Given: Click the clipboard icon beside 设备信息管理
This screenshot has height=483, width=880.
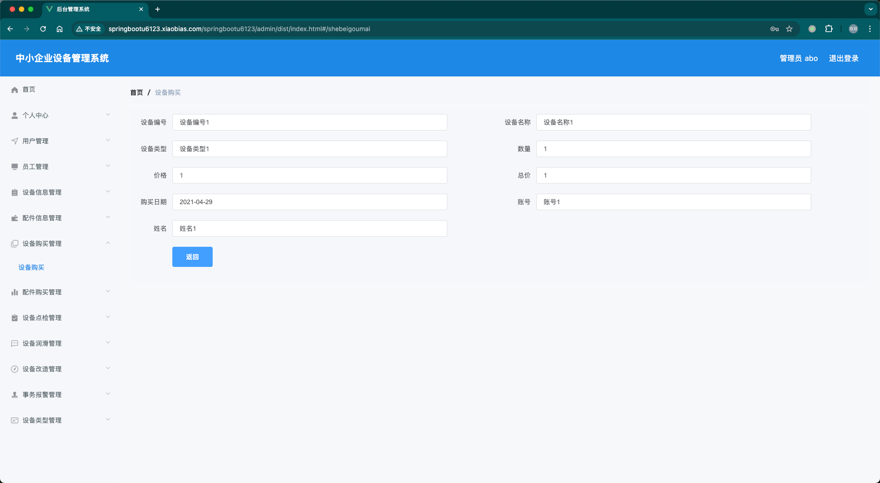Looking at the screenshot, I should [15, 192].
